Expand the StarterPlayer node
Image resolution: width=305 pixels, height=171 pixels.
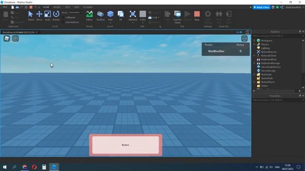(254, 82)
